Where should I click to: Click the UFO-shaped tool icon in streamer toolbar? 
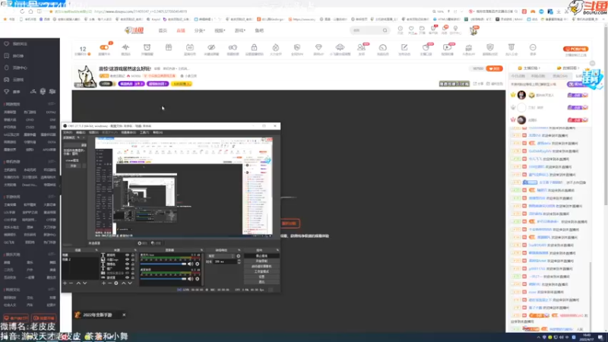pos(340,47)
